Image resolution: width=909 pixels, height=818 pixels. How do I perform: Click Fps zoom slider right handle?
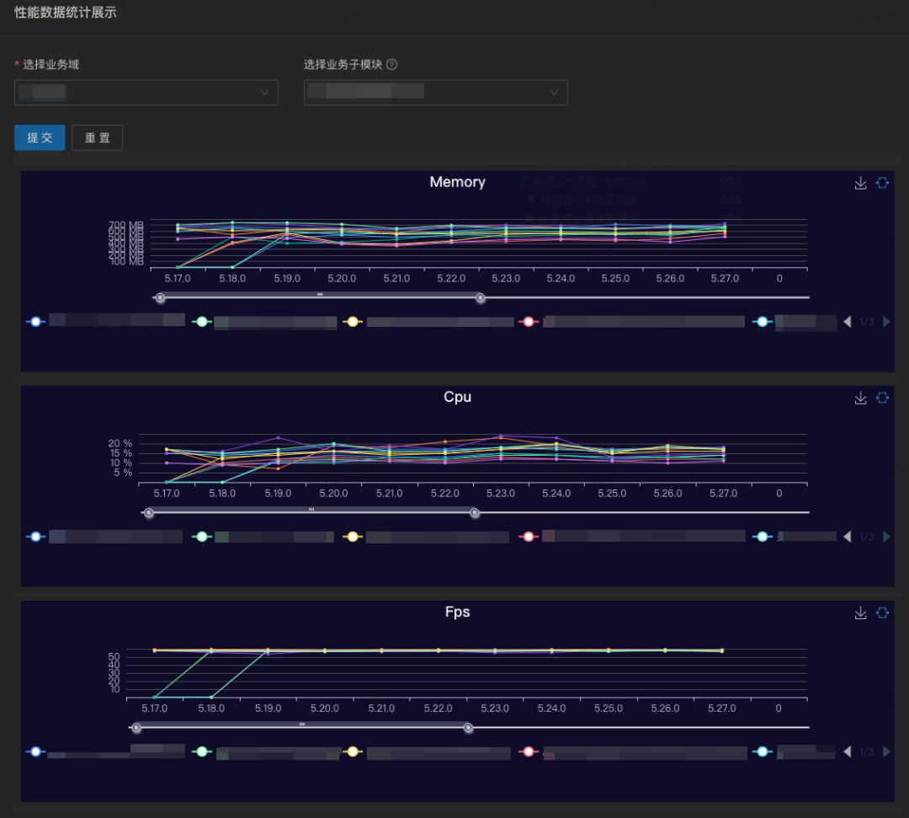[468, 728]
